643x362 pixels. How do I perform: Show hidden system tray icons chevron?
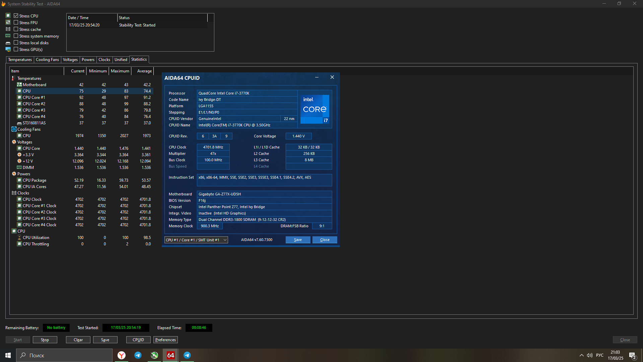tap(581, 355)
